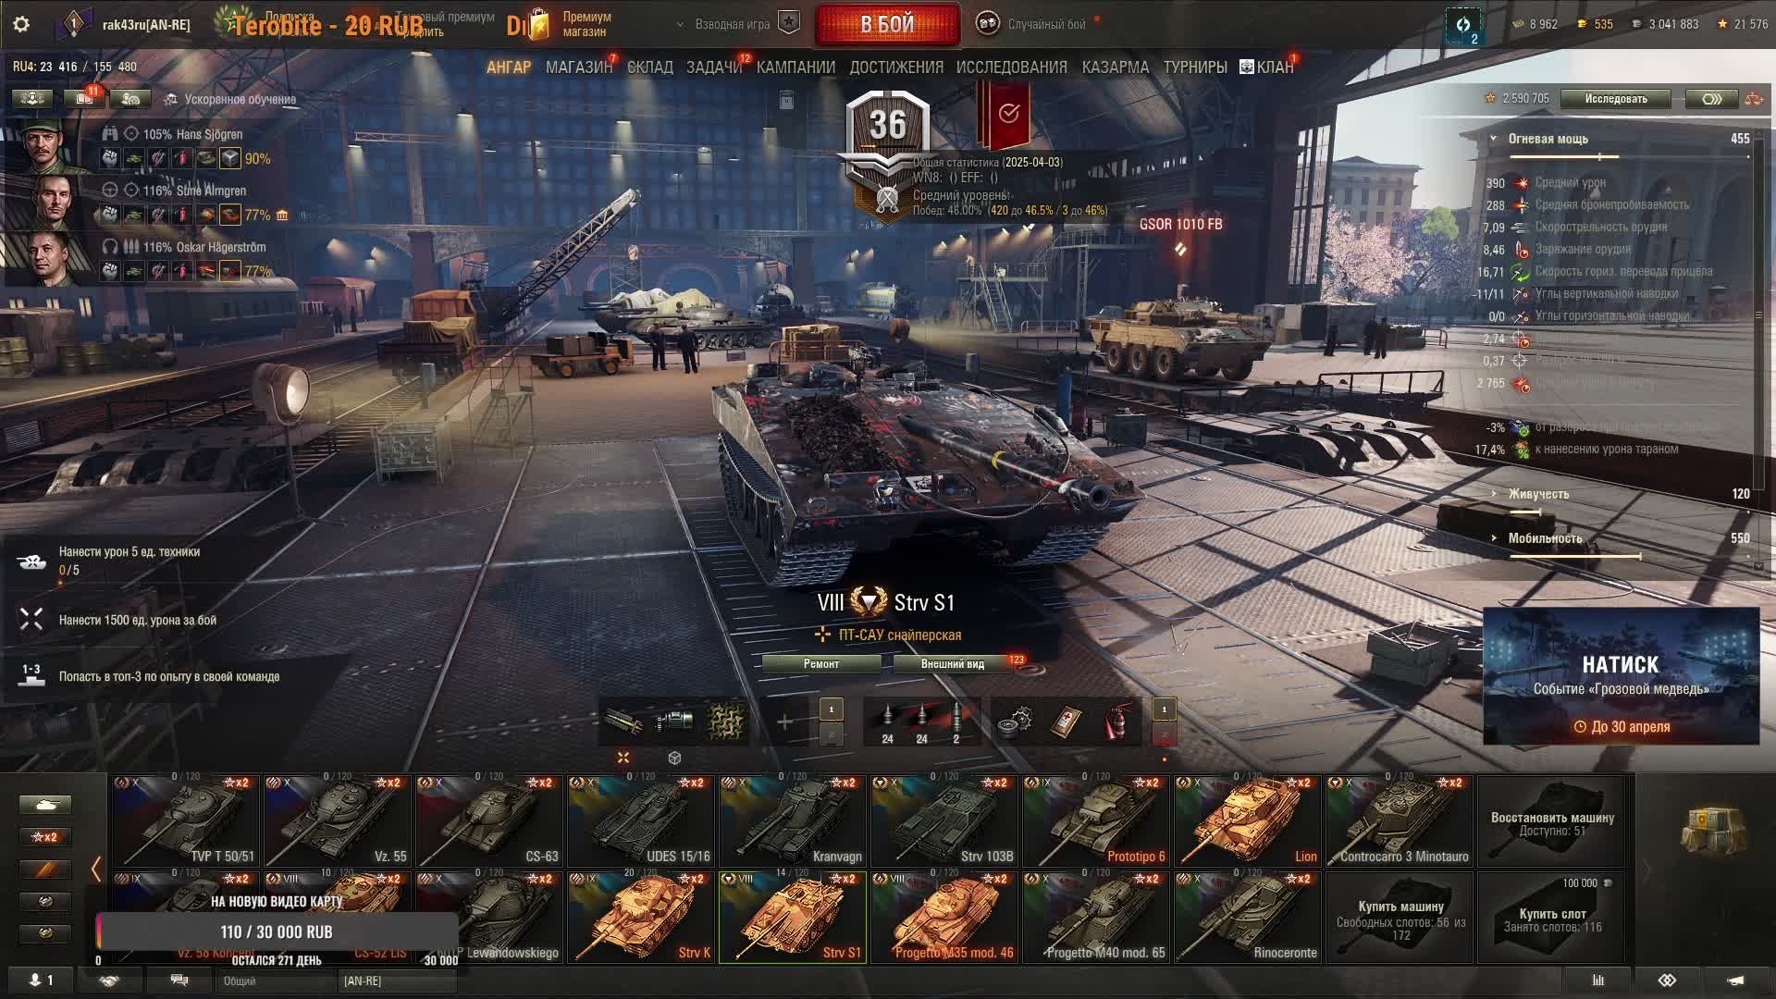The width and height of the screenshot is (1776, 999).
Task: Open the settings gear menu
Action: 21,24
